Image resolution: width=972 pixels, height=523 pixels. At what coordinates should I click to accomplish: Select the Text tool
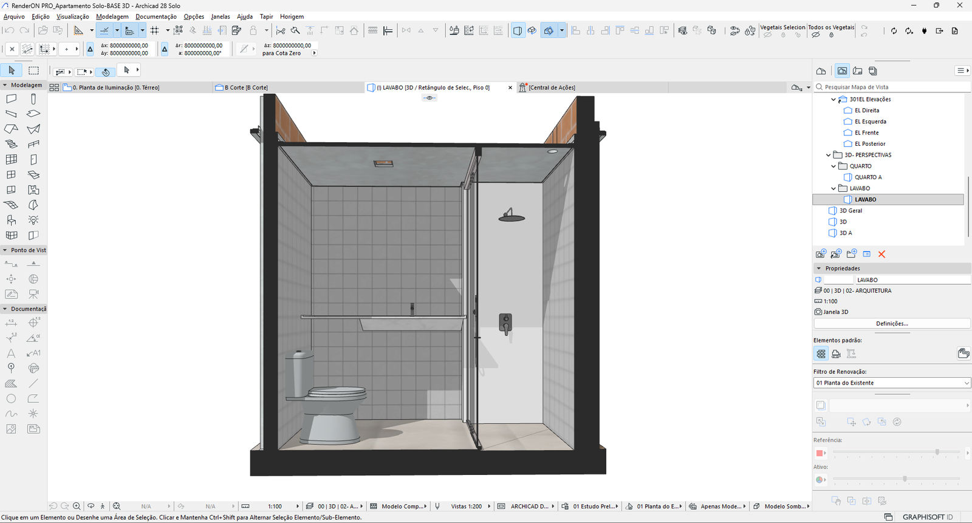coord(12,353)
